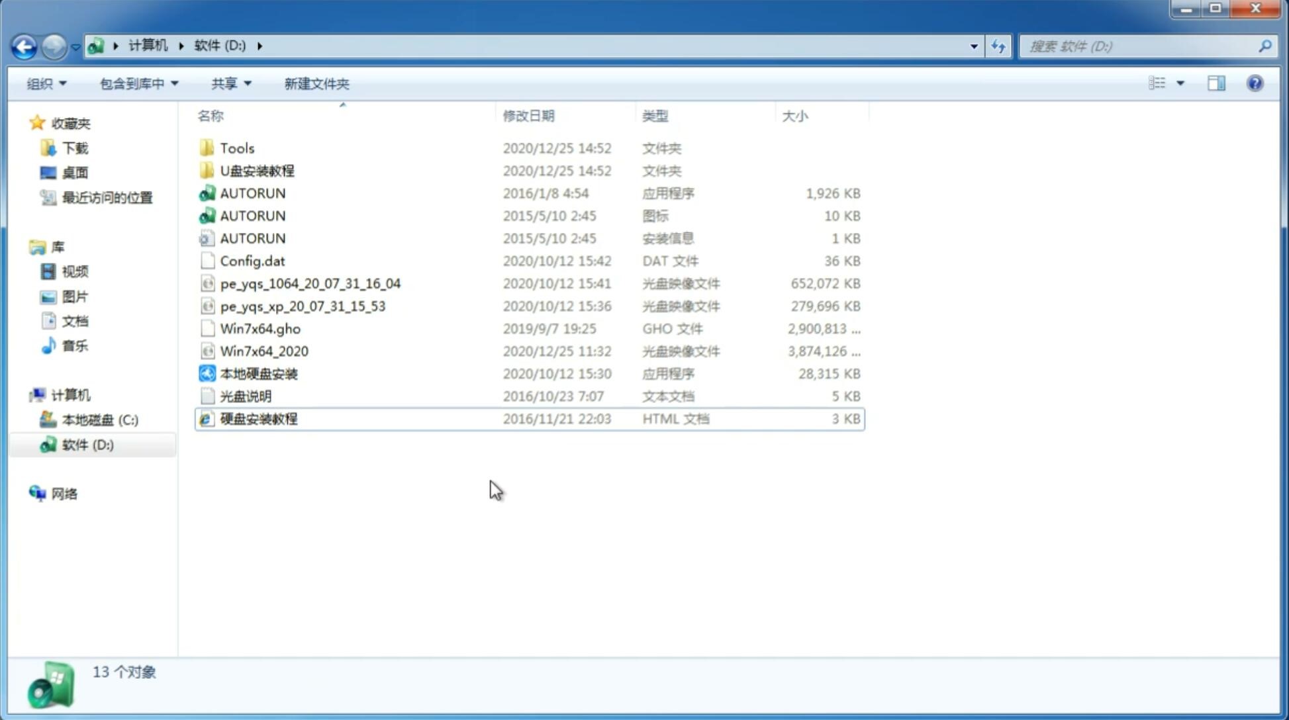Click the 新建文件夹 button
The height and width of the screenshot is (720, 1289).
tap(316, 83)
